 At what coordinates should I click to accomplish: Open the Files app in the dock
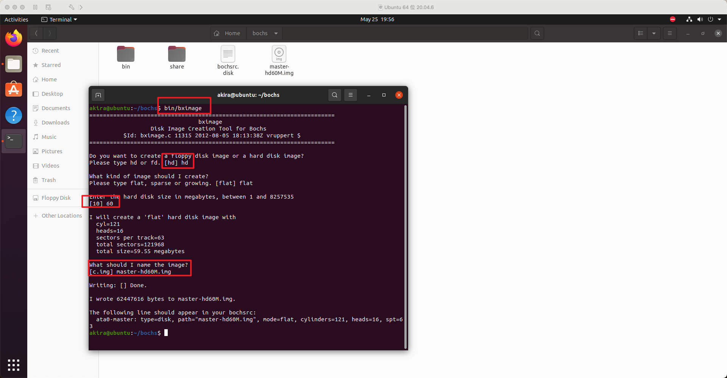point(14,64)
